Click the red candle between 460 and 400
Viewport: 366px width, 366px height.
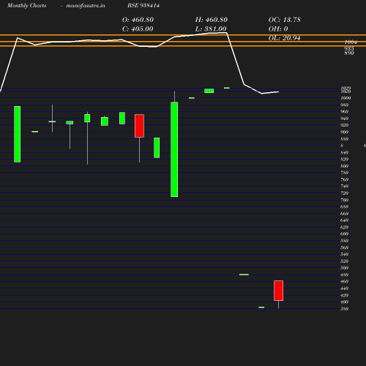278,291
